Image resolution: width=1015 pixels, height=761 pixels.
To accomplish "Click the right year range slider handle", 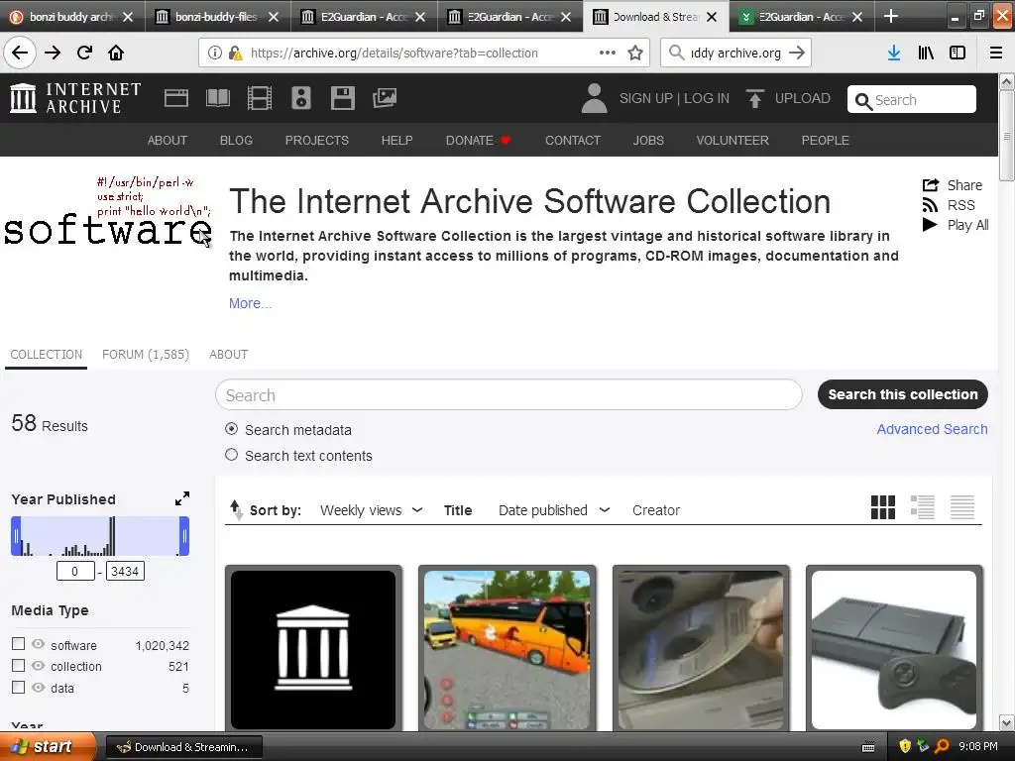I will 184,536.
